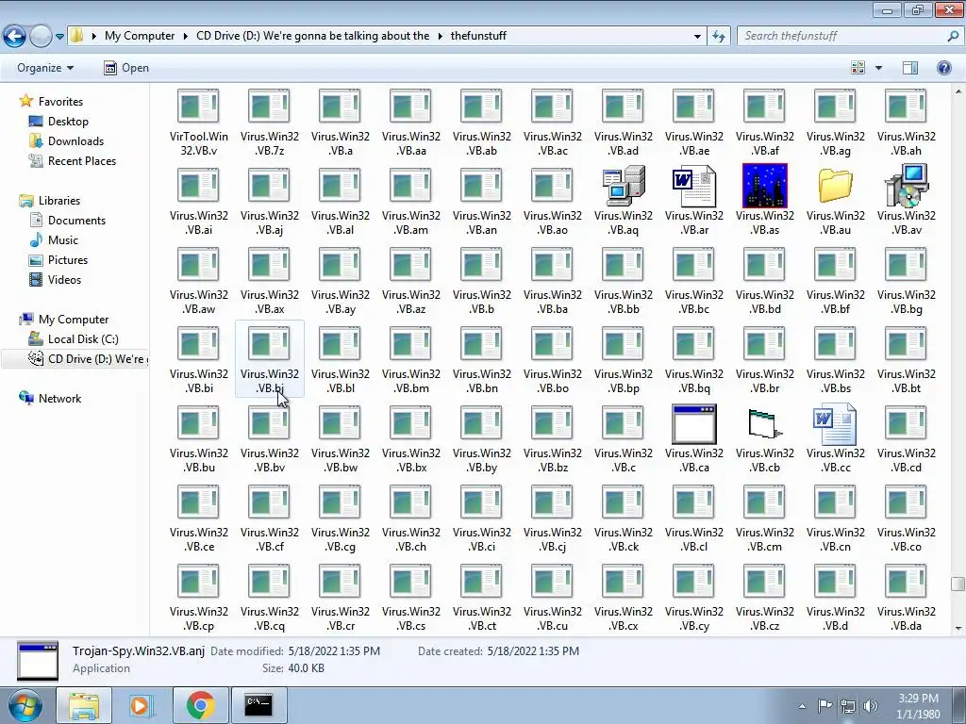Click the Search thefunstuff field

[849, 36]
